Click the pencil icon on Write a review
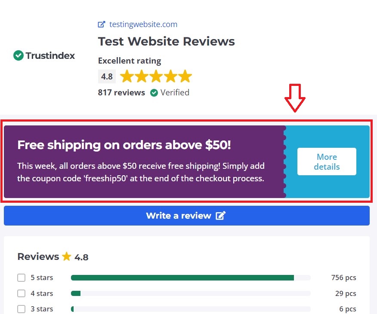This screenshot has height=314, width=377. (x=220, y=216)
